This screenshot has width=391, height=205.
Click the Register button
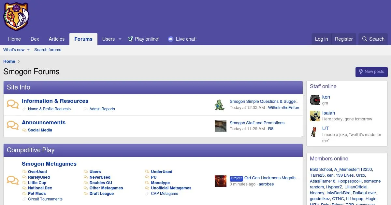click(344, 39)
